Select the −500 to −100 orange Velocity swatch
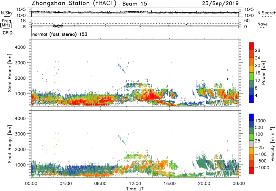The image size is (276, 191). click(x=252, y=157)
